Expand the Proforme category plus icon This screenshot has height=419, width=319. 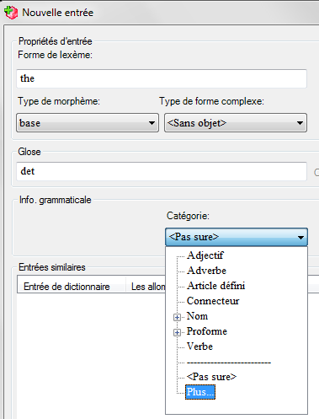point(177,332)
